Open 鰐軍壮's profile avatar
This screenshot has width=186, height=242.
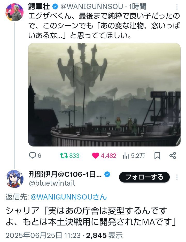[x=14, y=12]
